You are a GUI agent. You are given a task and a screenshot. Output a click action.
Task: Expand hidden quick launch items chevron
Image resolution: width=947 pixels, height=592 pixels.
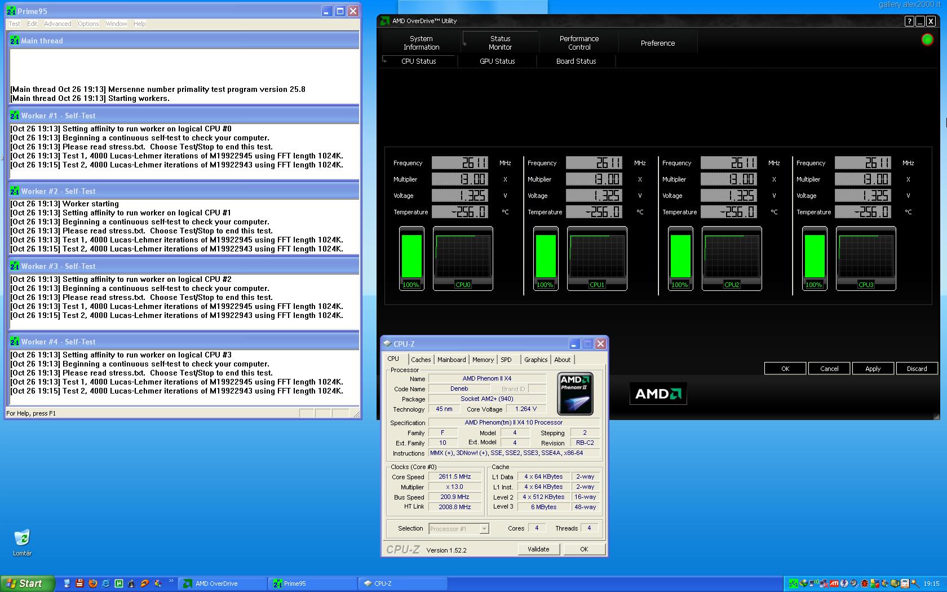point(171,580)
